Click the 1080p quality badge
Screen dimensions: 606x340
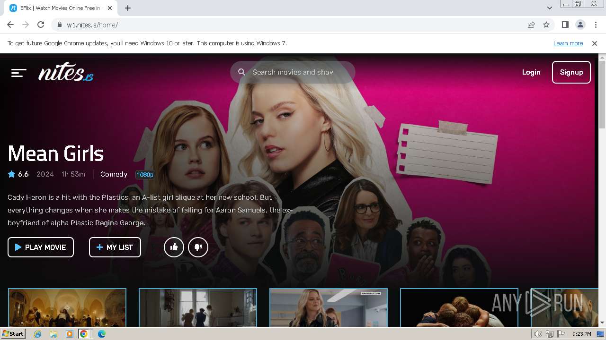tap(145, 175)
